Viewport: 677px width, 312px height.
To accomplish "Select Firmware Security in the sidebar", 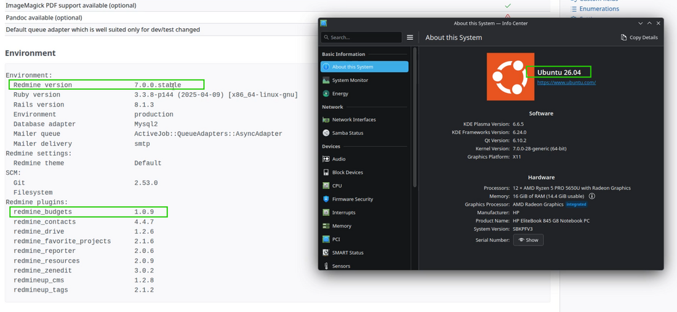I will [x=364, y=199].
